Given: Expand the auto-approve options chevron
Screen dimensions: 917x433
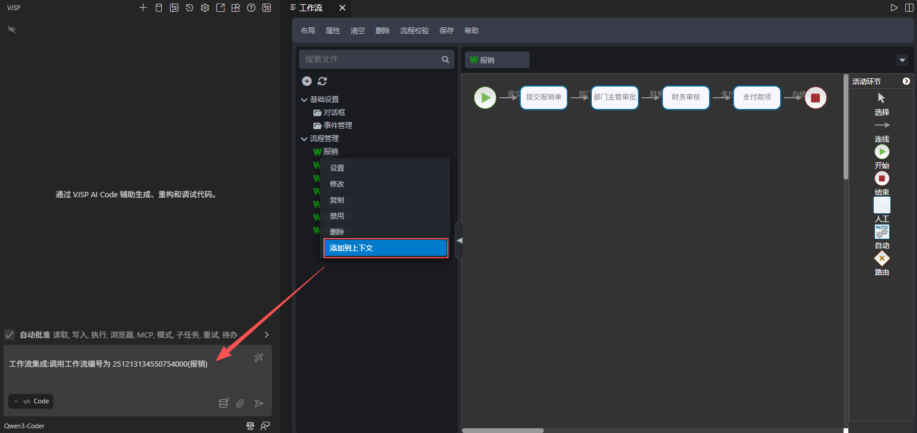Looking at the screenshot, I should (267, 335).
